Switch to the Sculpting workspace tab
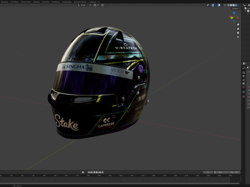Viewport: 250px width, 187px height. (5, 2)
